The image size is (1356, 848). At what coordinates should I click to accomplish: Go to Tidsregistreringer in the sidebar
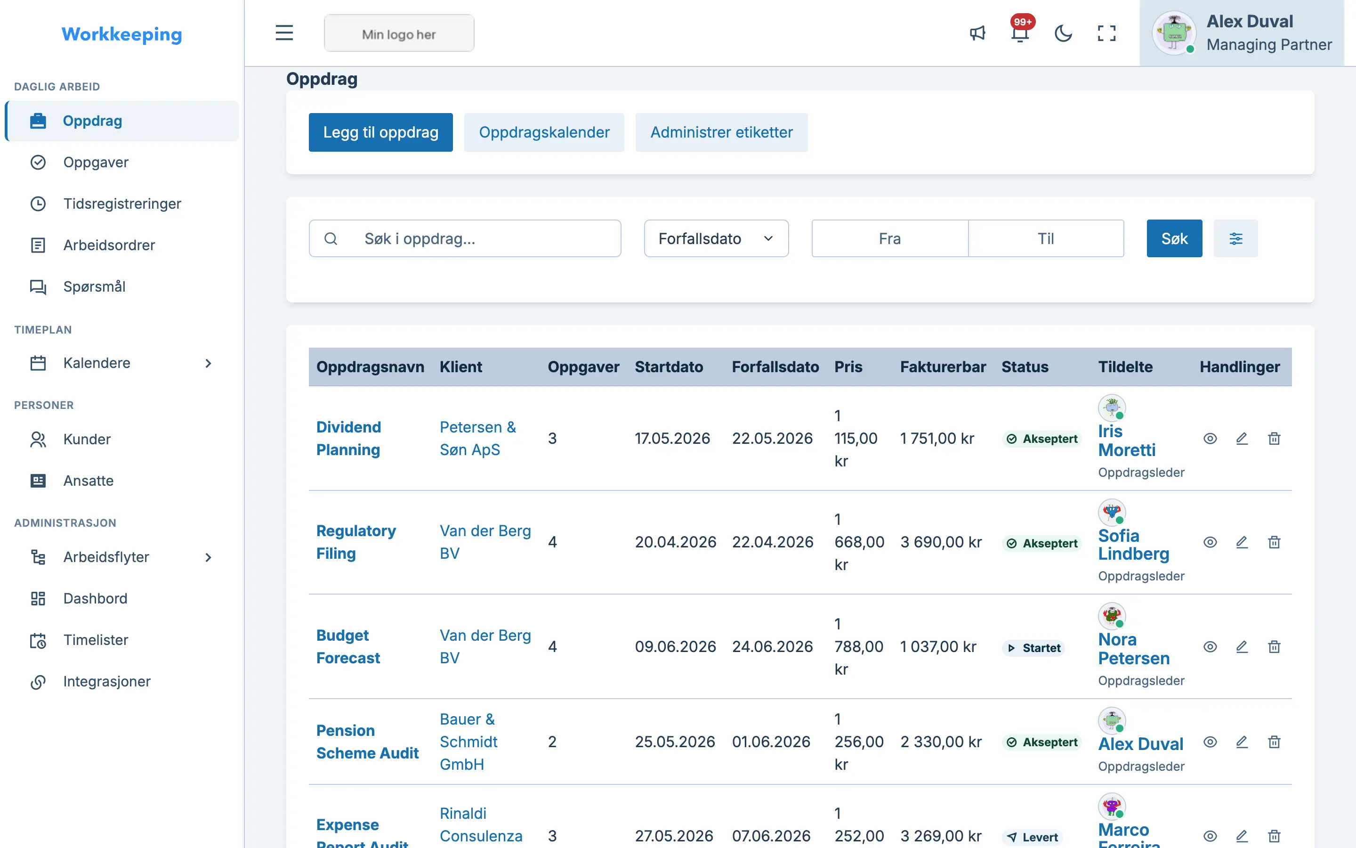click(x=121, y=204)
